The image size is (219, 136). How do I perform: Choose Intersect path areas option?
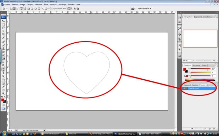[x=75, y=8]
